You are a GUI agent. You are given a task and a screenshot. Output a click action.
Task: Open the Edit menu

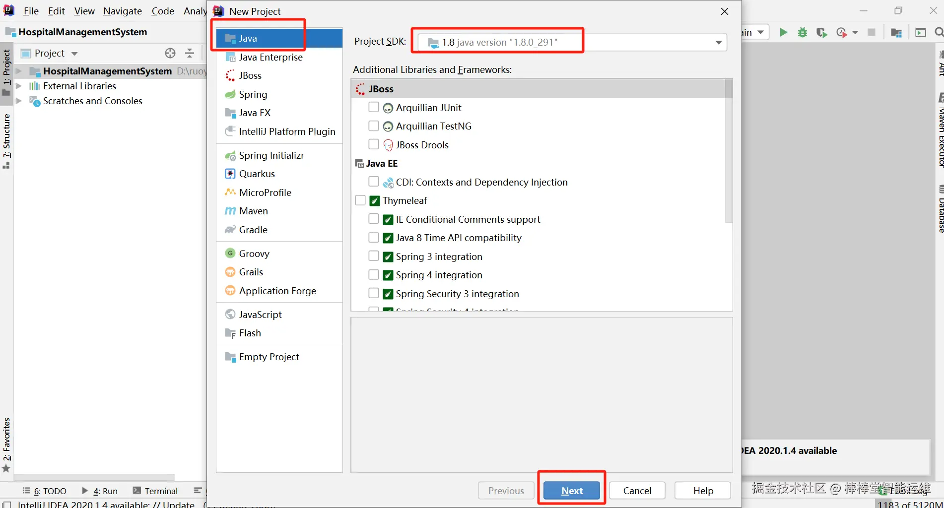(57, 11)
